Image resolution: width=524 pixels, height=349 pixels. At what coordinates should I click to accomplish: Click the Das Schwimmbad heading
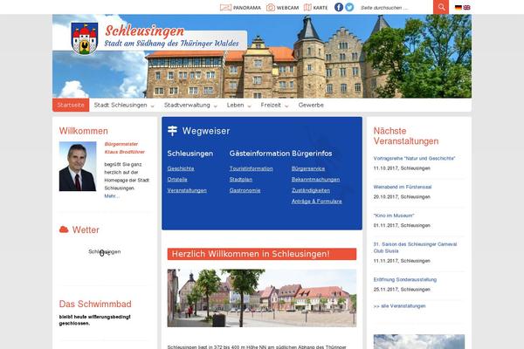(x=95, y=304)
